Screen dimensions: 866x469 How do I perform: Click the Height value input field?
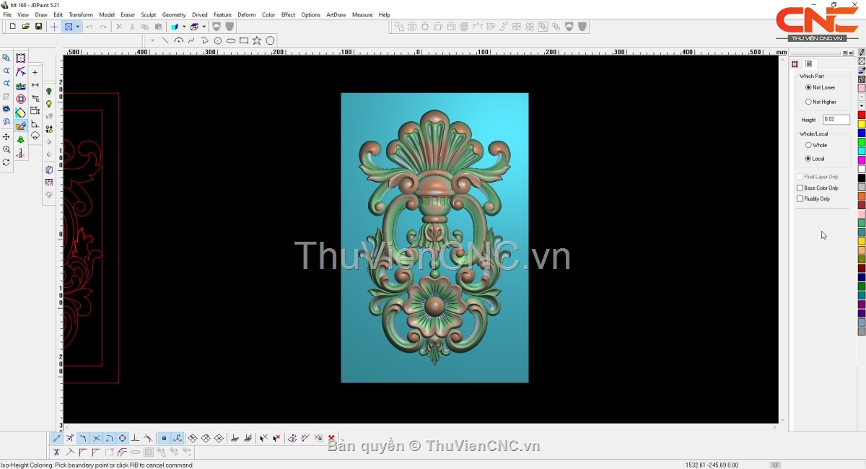[836, 120]
